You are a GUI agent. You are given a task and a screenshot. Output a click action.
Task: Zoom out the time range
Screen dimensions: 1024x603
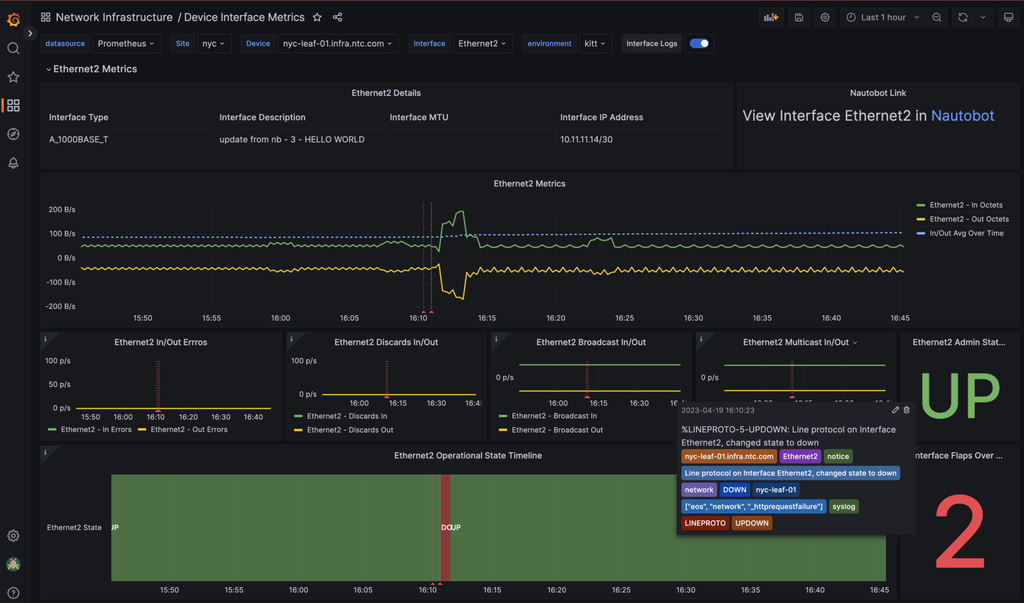(937, 17)
